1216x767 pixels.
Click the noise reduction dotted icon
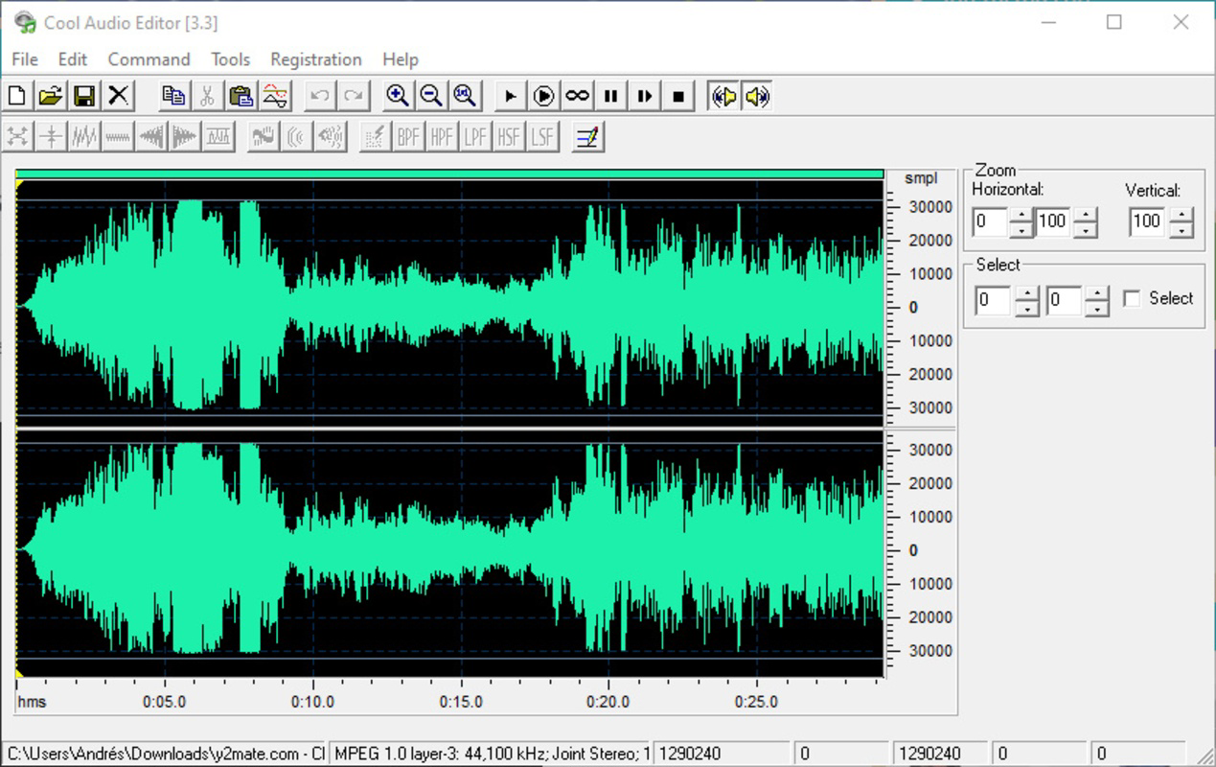click(x=376, y=137)
